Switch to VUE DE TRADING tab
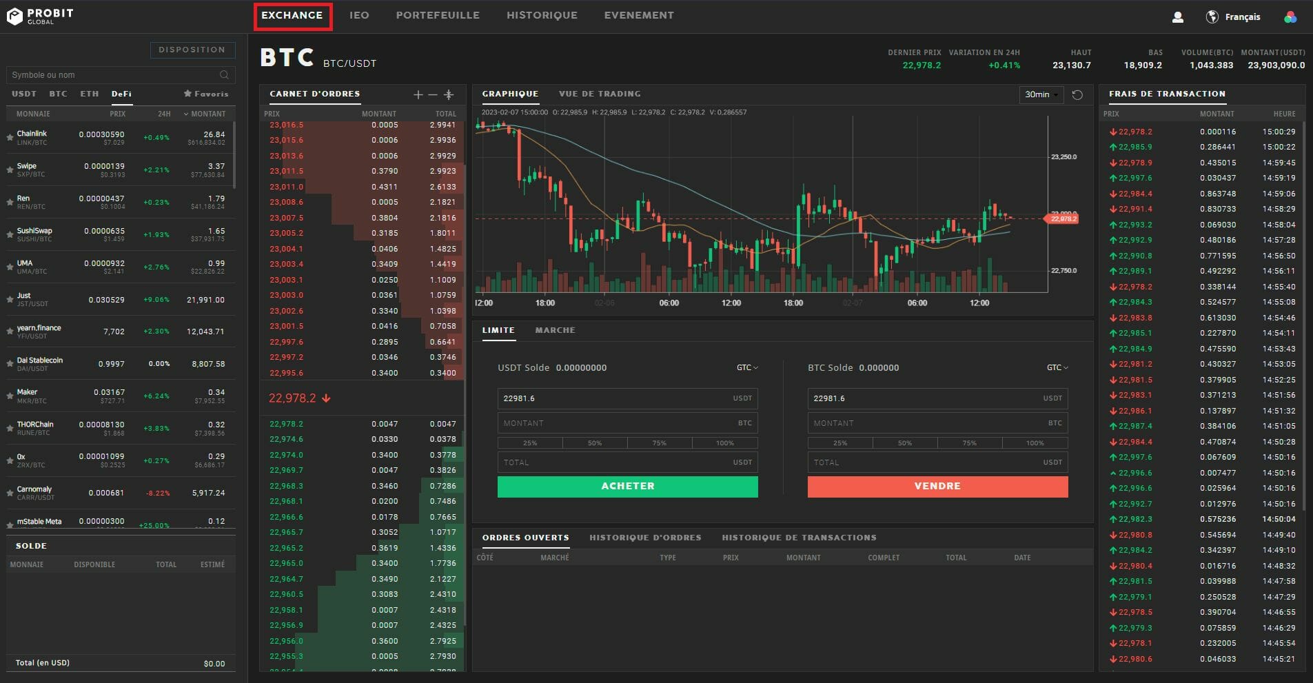 600,94
